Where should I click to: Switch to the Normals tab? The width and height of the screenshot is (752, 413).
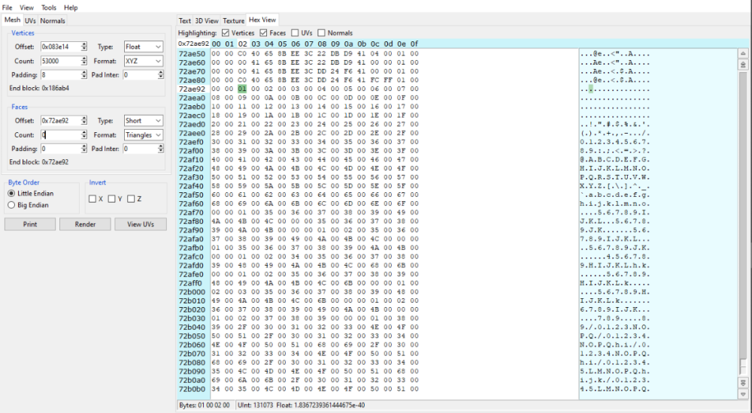click(53, 20)
